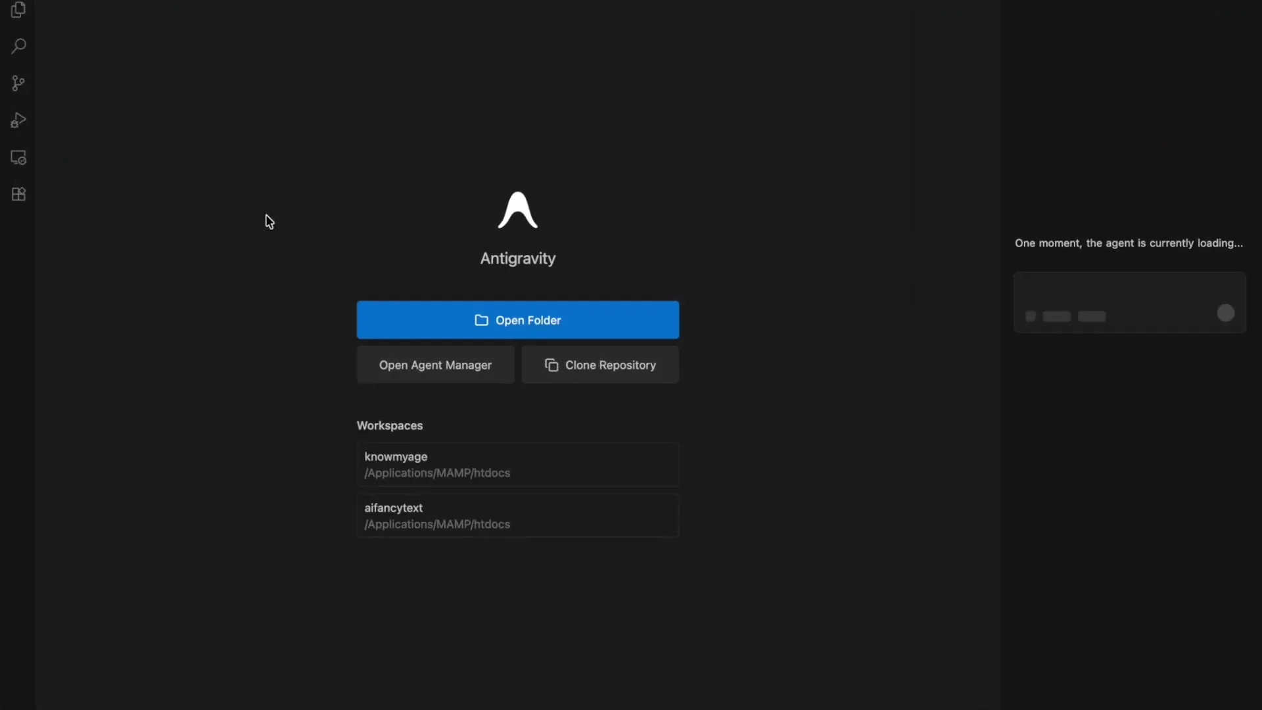Click the folder icon inside Open Folder button
The height and width of the screenshot is (710, 1262).
[481, 320]
